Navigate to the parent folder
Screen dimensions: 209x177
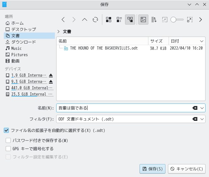pyautogui.click(x=85, y=20)
